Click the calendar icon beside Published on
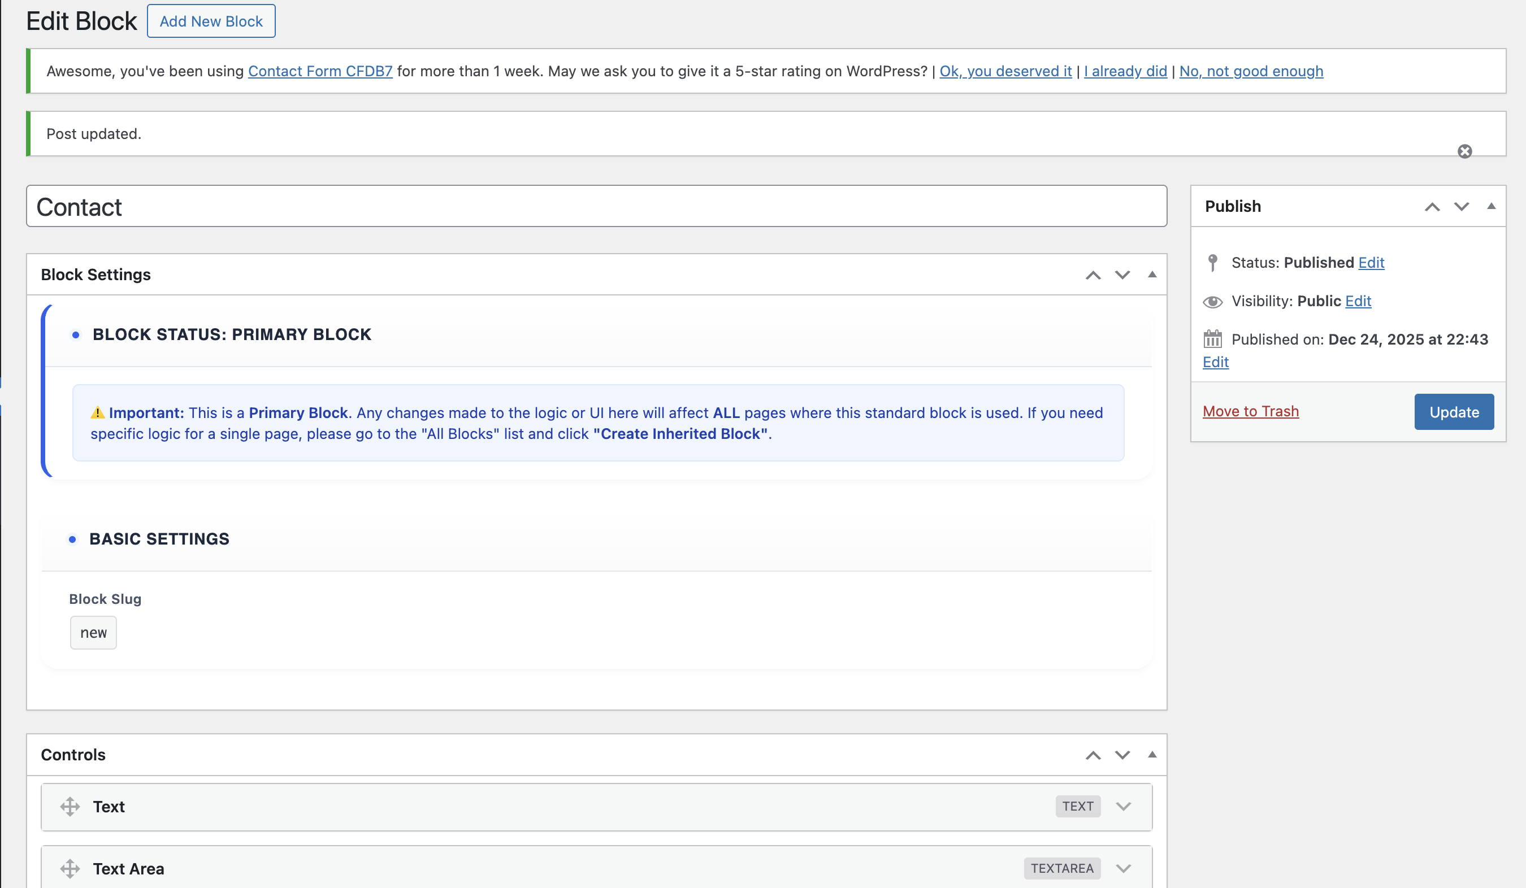The image size is (1526, 888). [x=1212, y=339]
